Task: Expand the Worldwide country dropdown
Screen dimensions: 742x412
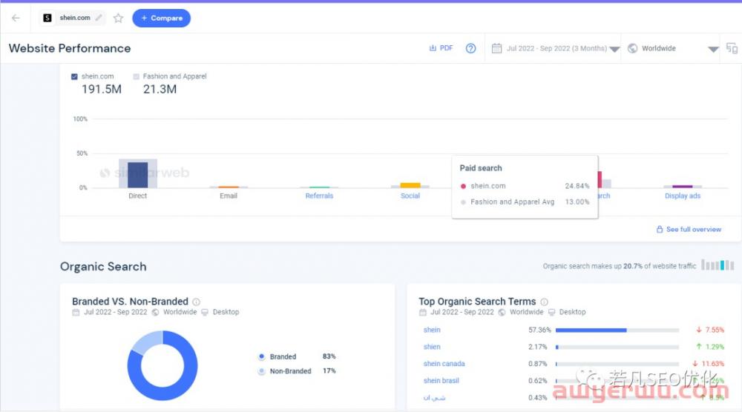Action: (x=713, y=49)
